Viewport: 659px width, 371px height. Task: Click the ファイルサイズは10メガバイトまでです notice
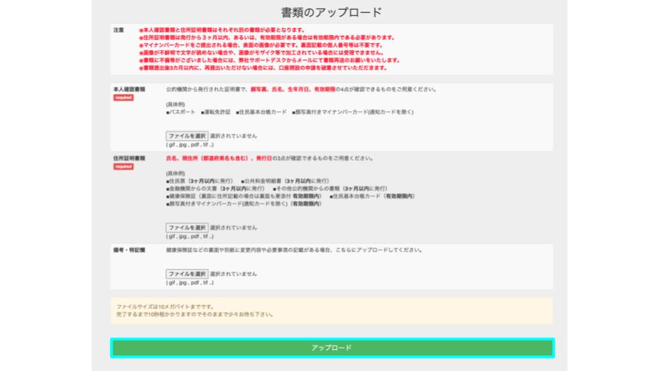165,306
